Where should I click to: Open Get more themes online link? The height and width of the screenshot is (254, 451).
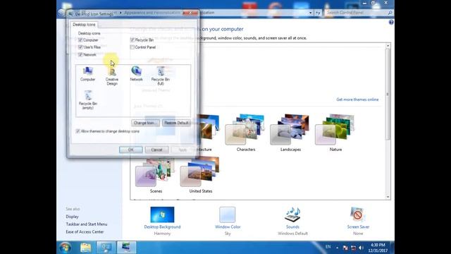tap(357, 99)
